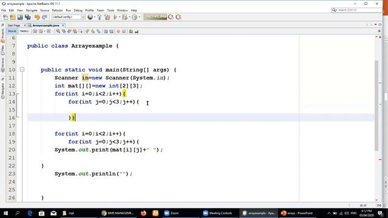Click the memory usage indicator bar
The height and width of the screenshot is (218, 388).
(x=155, y=17)
